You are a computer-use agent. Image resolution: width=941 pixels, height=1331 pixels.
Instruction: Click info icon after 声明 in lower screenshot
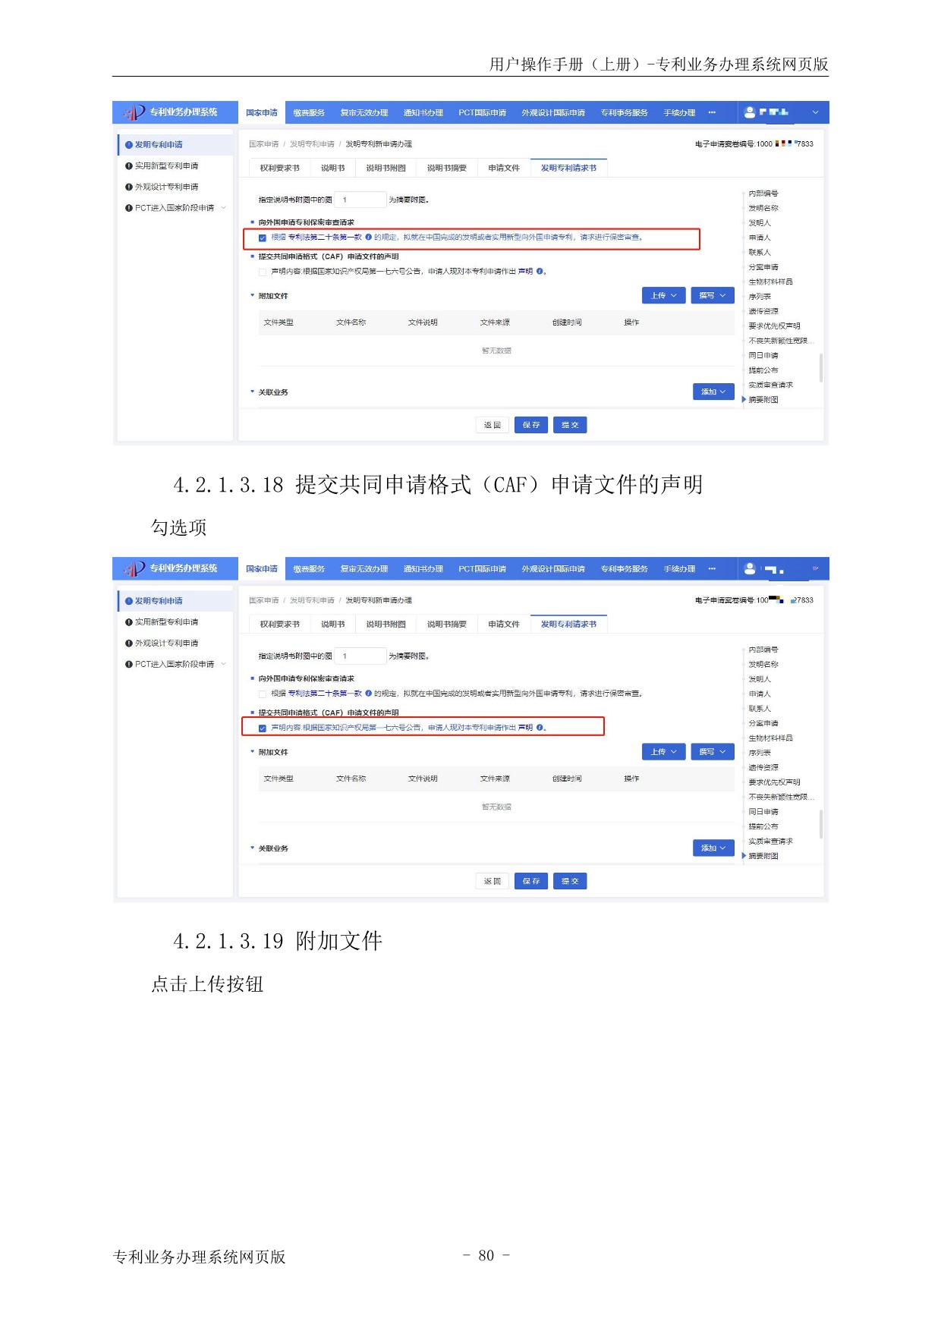540,728
